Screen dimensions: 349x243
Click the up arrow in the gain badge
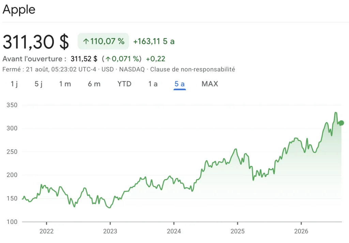pyautogui.click(x=86, y=41)
